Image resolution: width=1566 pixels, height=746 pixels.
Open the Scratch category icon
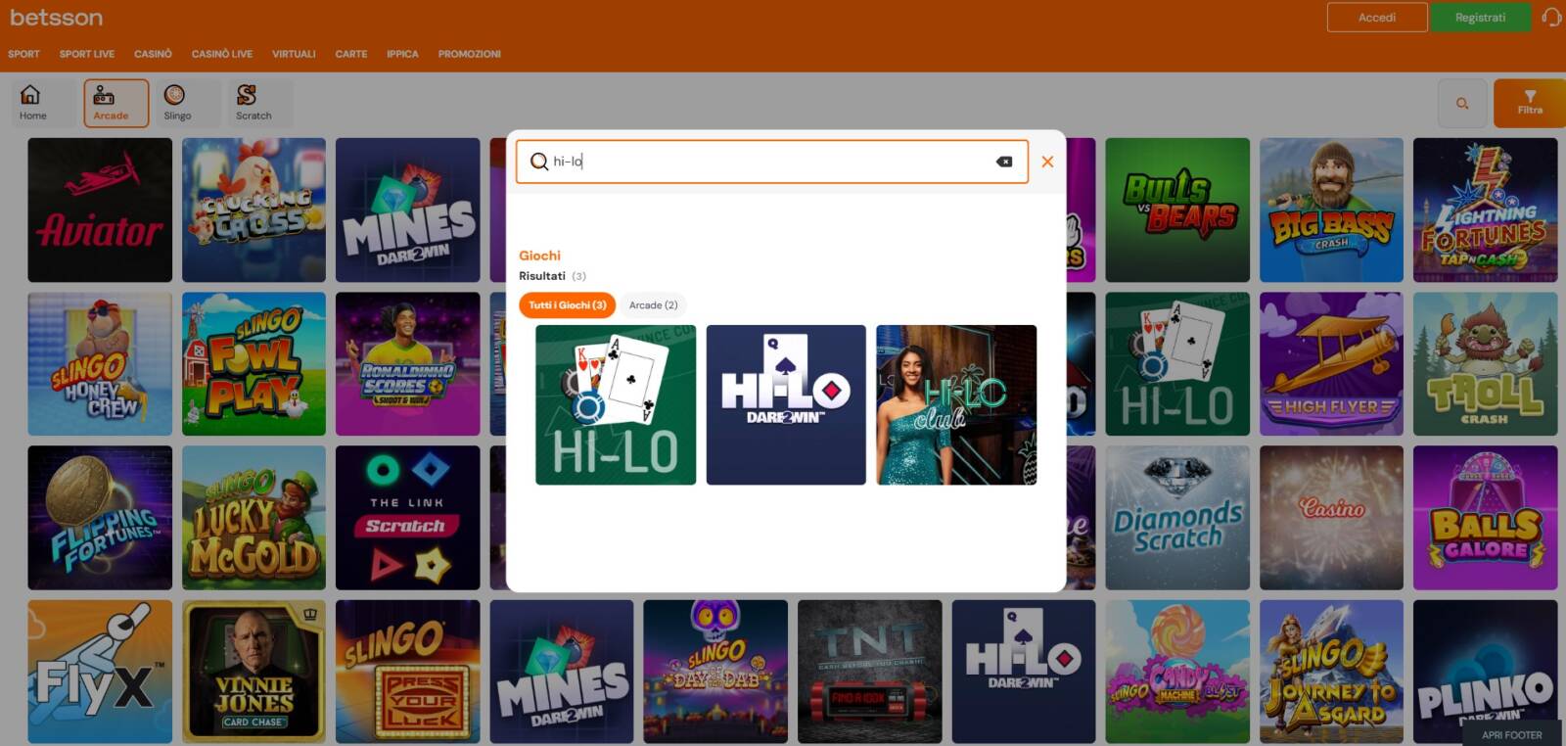click(253, 102)
